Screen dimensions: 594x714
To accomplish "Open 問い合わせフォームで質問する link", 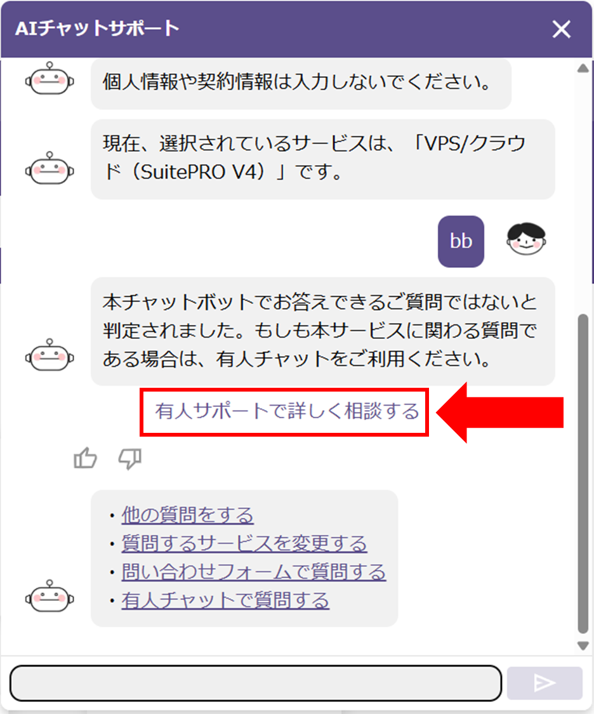I will coord(254,572).
